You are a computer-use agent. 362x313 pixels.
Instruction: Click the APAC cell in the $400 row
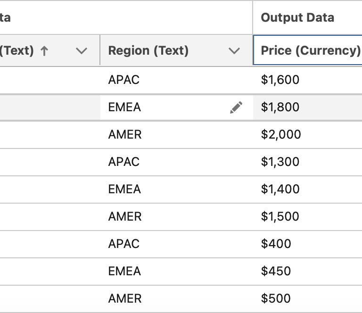coord(124,244)
